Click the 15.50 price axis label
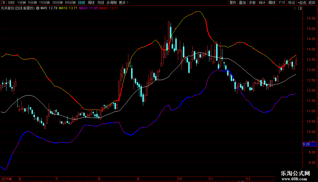 (x=311, y=18)
